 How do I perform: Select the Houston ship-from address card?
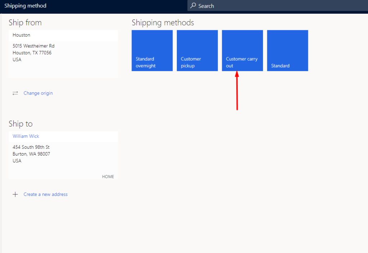[x=63, y=54]
